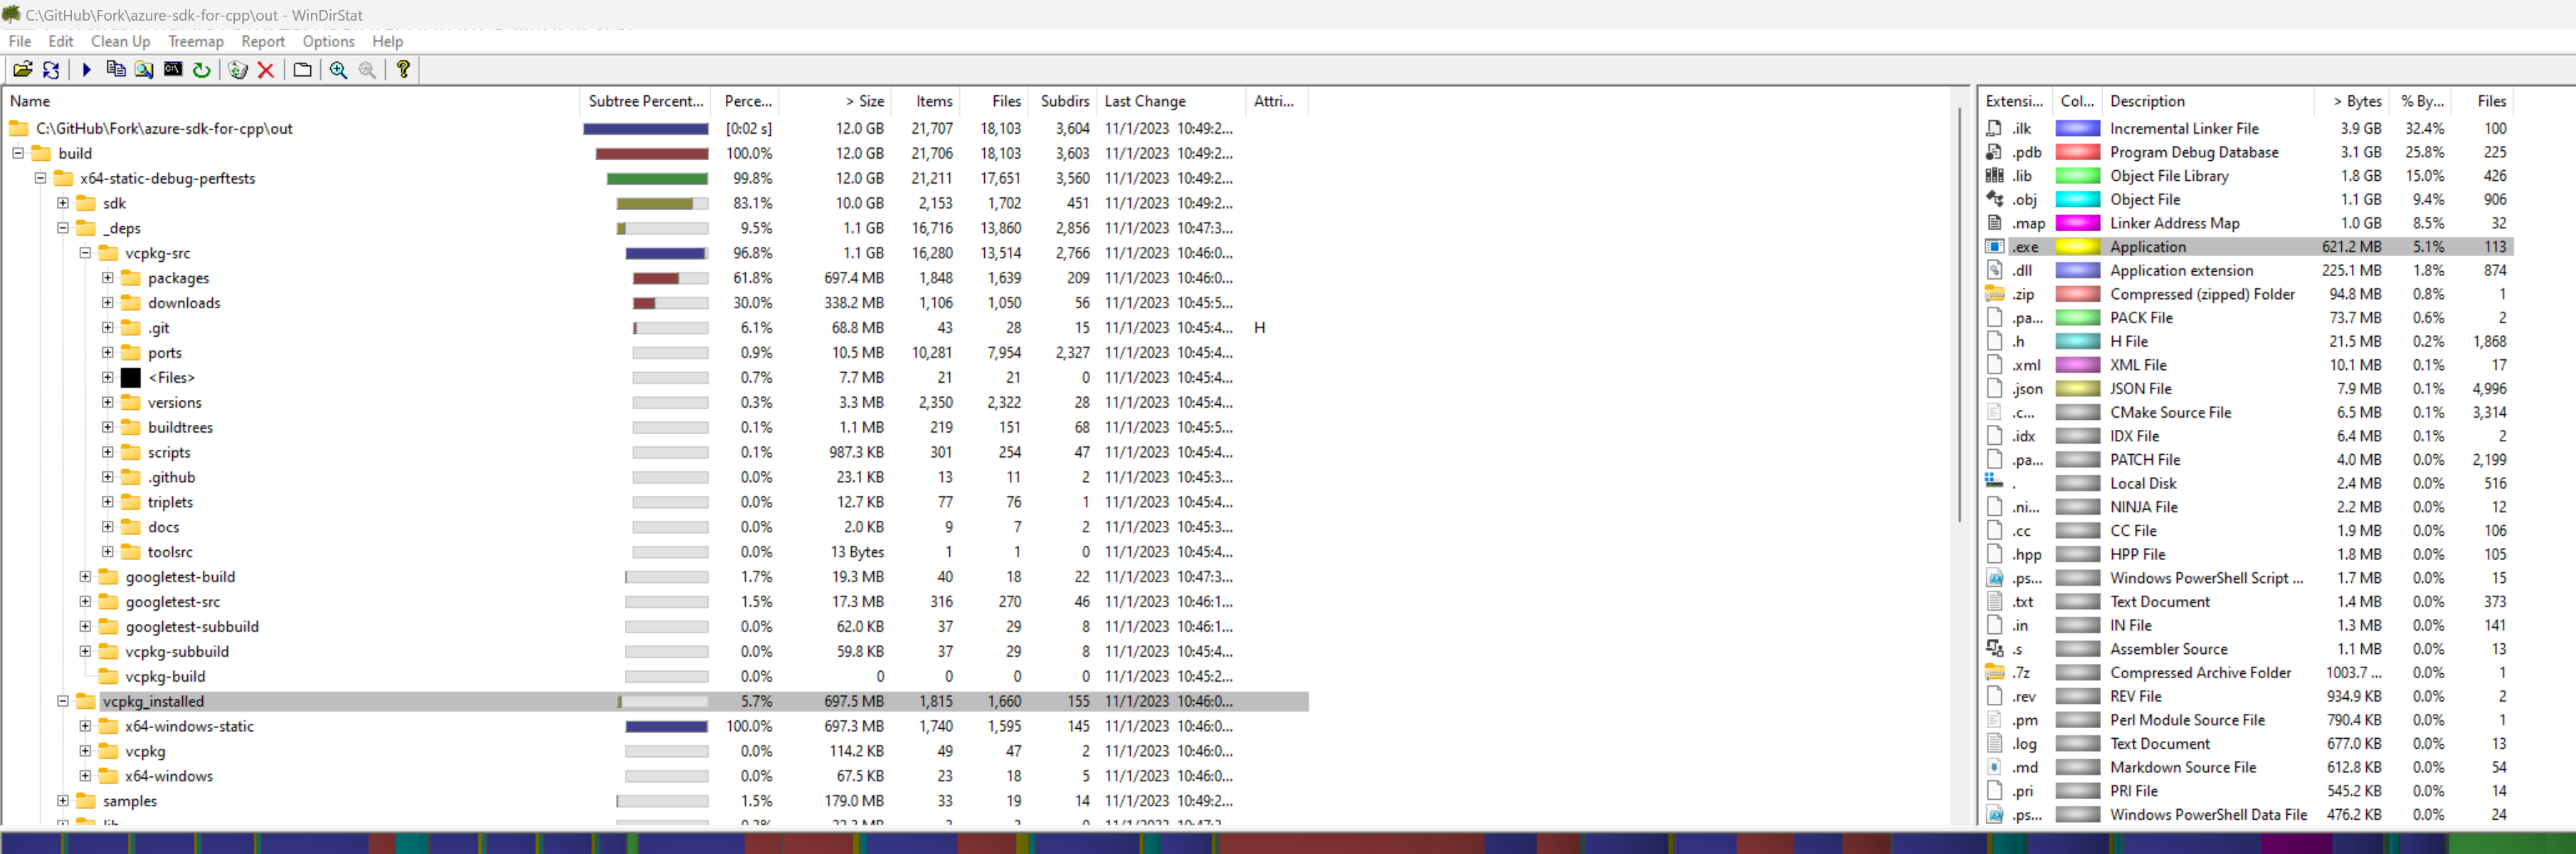Click the .pdb red color swatch
The height and width of the screenshot is (854, 2576).
pyautogui.click(x=2077, y=152)
